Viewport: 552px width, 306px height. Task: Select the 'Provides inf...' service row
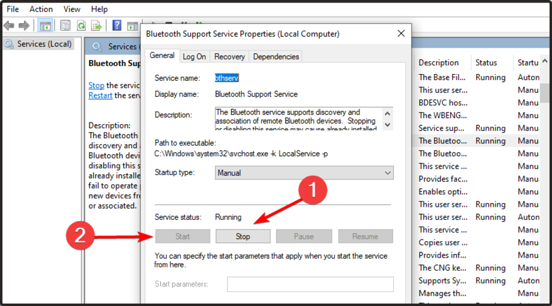(477, 255)
